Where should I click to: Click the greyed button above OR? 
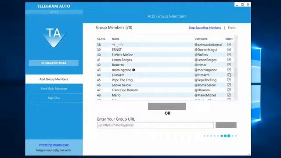point(167,106)
